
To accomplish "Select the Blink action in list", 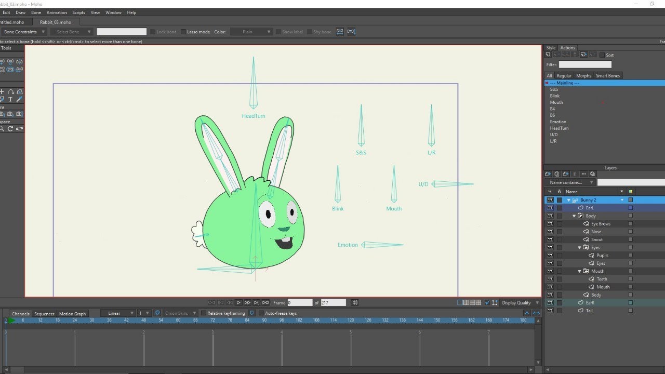I will point(555,96).
